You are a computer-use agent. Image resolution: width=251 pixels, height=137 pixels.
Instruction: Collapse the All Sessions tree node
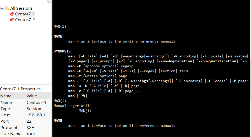tap(2, 8)
